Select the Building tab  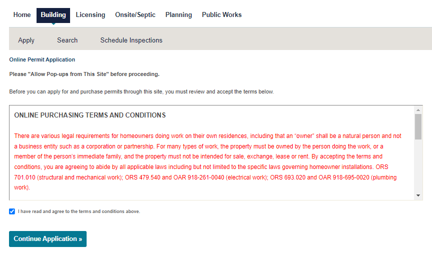pyautogui.click(x=53, y=15)
